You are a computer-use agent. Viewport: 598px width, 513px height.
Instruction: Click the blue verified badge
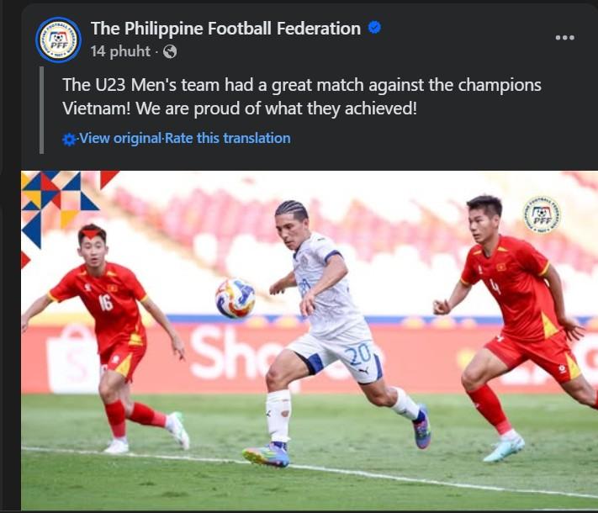coord(374,28)
